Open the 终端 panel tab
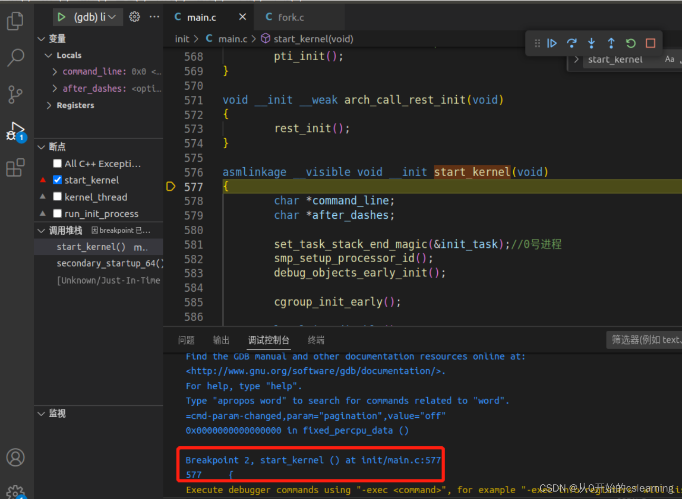Screen dimensions: 682x499 (x=315, y=340)
